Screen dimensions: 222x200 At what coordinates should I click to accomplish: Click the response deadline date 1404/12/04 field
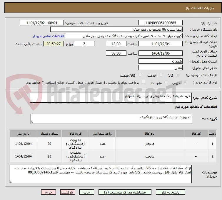coord(161,44)
